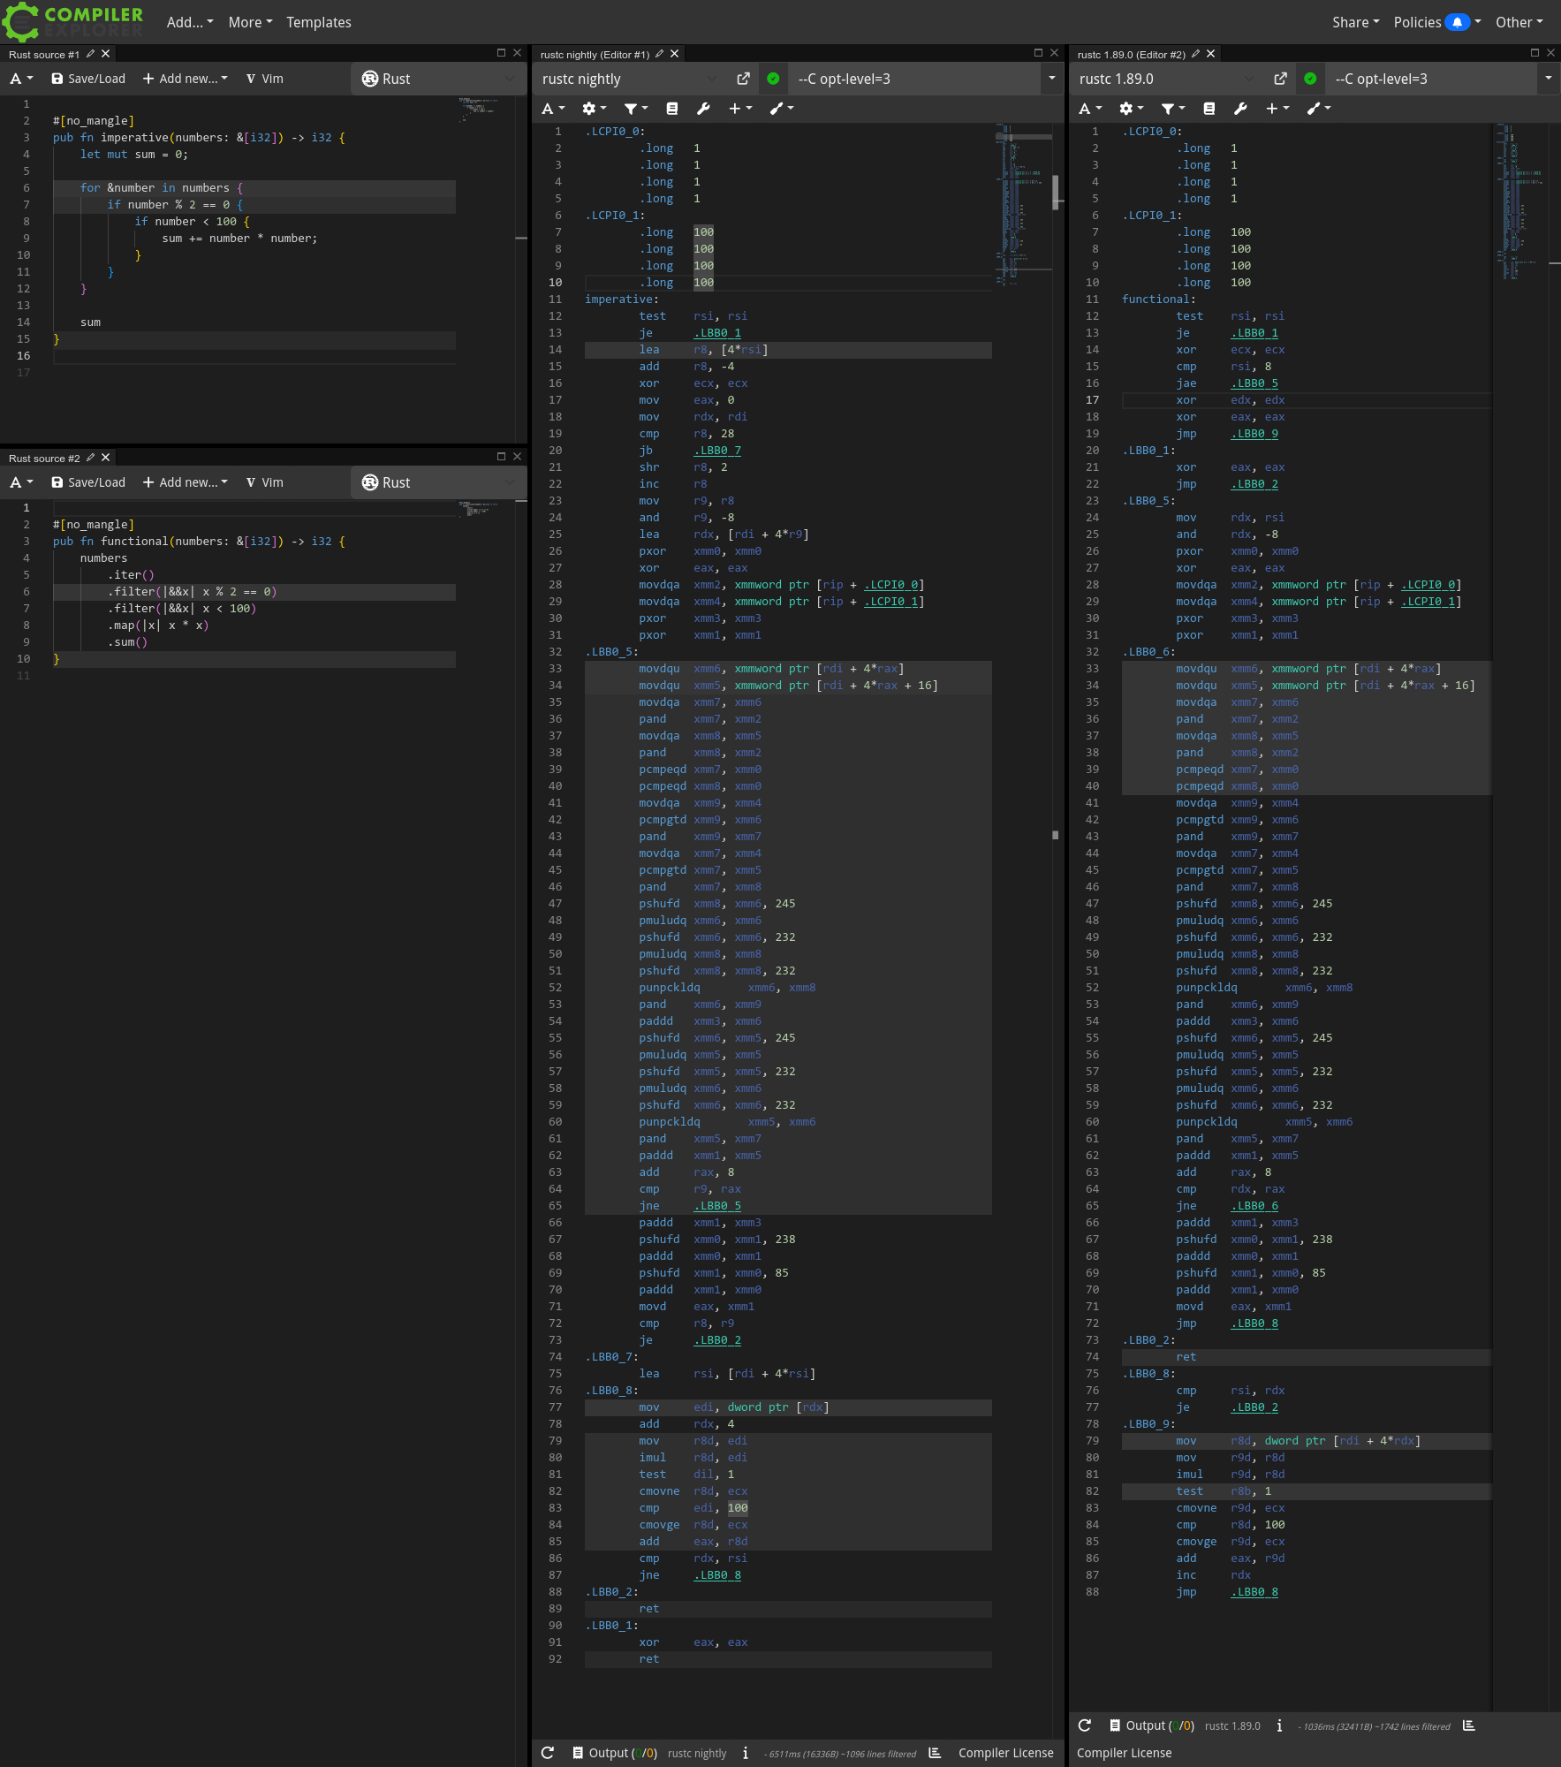Rename Rust source #1 via pencil icon
Viewport: 1561px width, 1767px height.
tap(90, 54)
